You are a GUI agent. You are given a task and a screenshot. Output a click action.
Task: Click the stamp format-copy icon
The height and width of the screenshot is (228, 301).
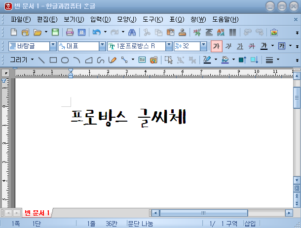[x=182, y=32]
